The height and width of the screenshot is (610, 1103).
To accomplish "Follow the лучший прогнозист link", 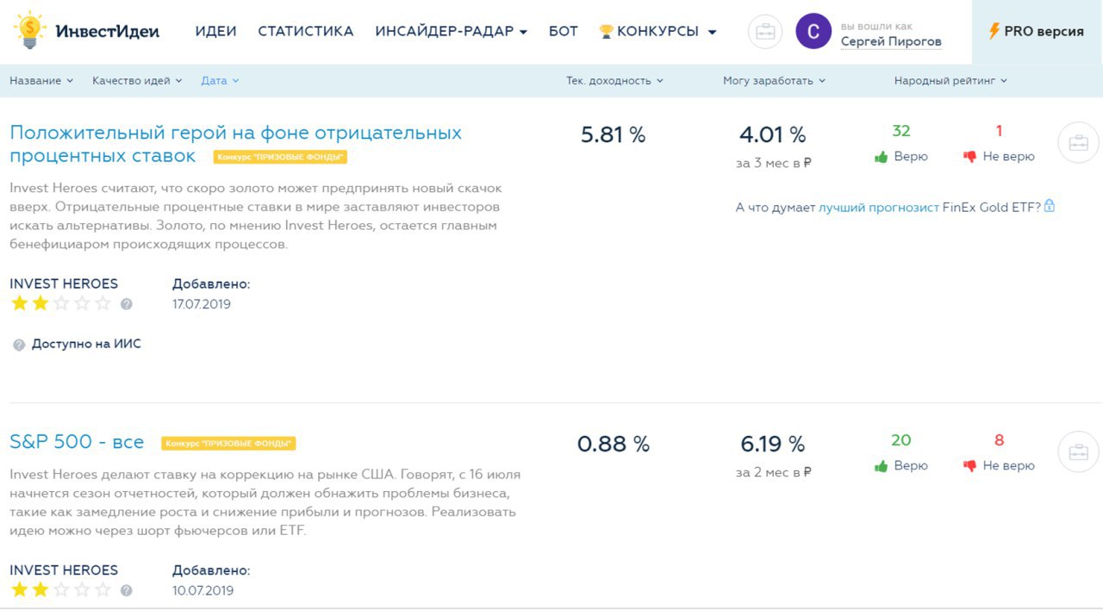I will [x=878, y=208].
